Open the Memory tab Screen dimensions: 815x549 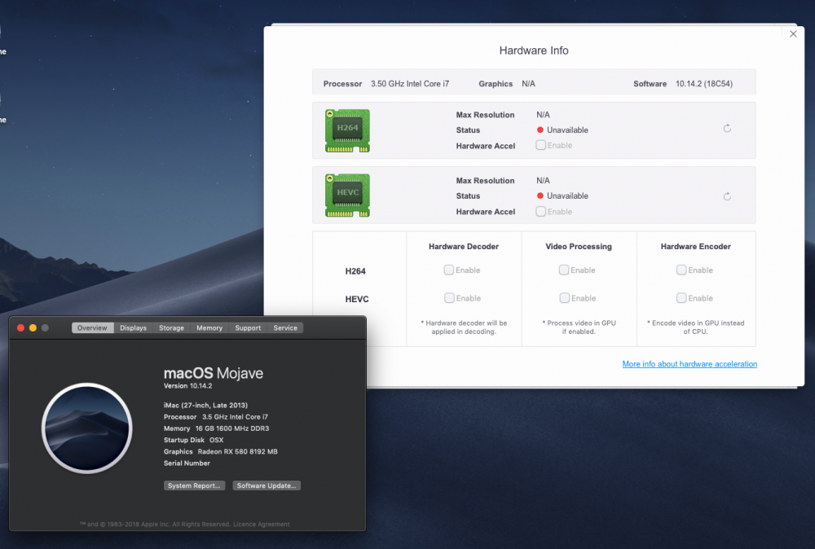(x=209, y=327)
